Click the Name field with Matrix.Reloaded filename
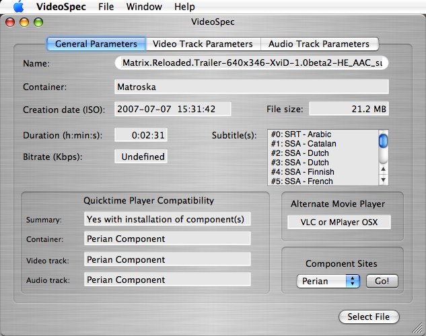This screenshot has width=426, height=336. pyautogui.click(x=252, y=63)
